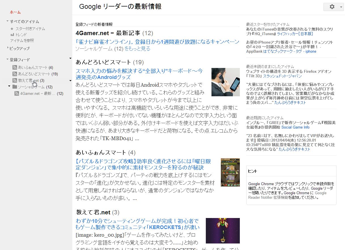Click 登録フィードの新着情報 section label
The image size is (345, 250).
[94, 24]
